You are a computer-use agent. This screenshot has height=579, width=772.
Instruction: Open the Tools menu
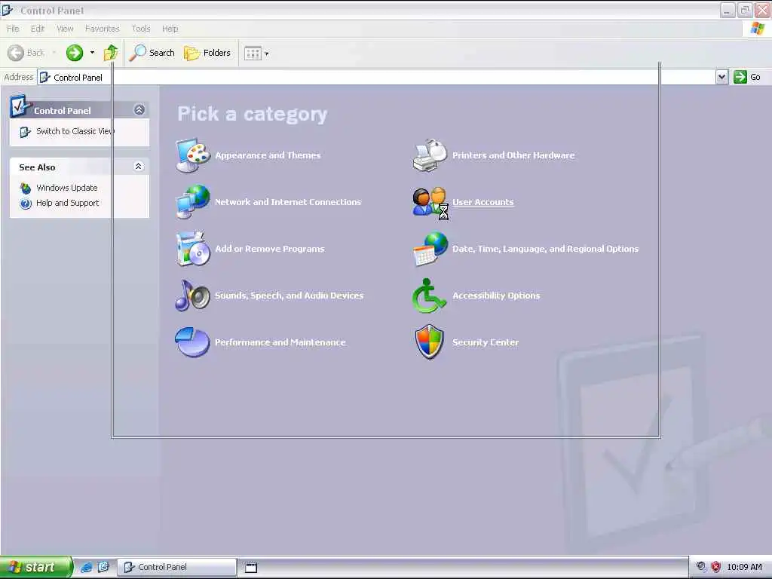tap(141, 29)
